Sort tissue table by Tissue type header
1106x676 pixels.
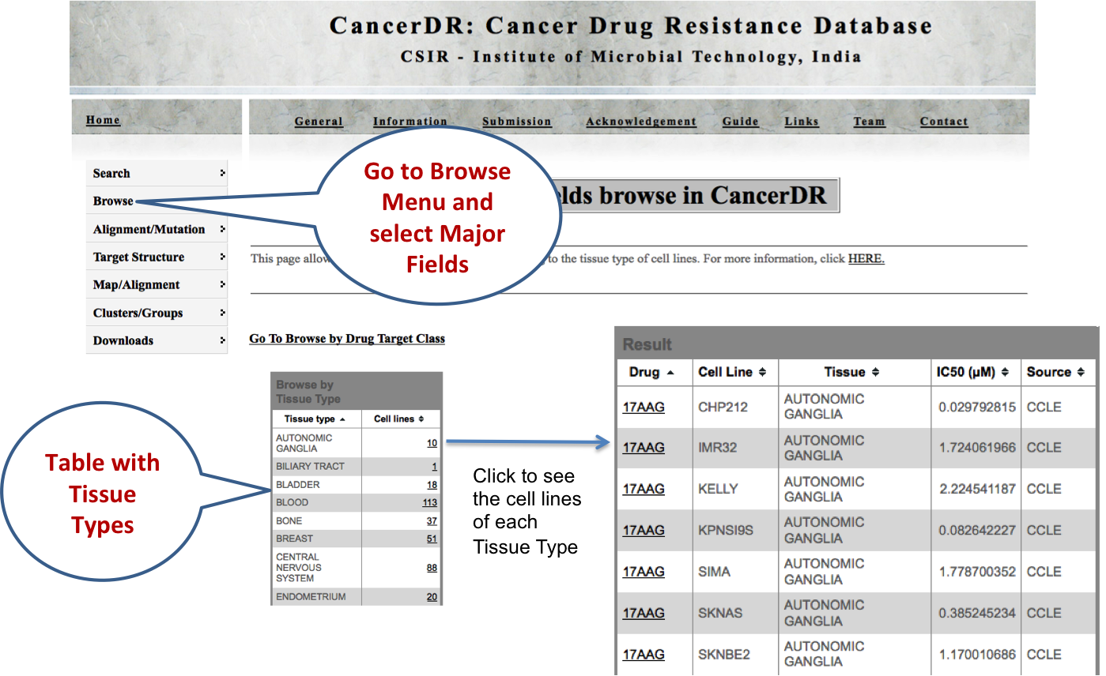[x=315, y=419]
